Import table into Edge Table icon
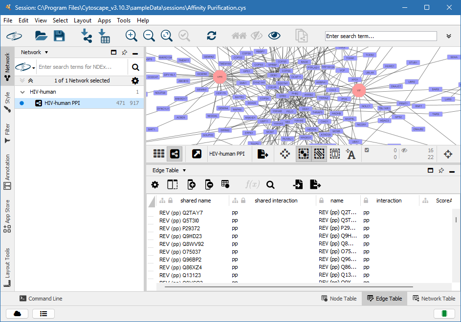 (298, 184)
